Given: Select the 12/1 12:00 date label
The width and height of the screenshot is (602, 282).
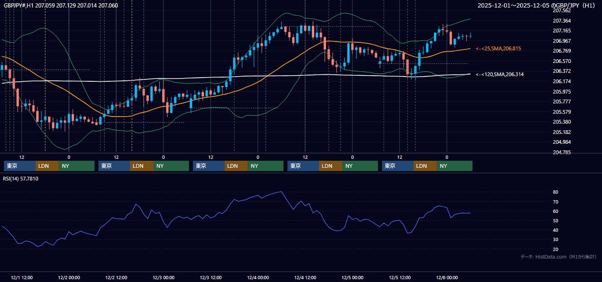Looking at the screenshot, I should click(22, 278).
